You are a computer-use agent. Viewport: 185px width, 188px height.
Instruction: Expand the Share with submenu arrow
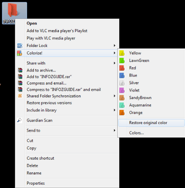pos(115,63)
